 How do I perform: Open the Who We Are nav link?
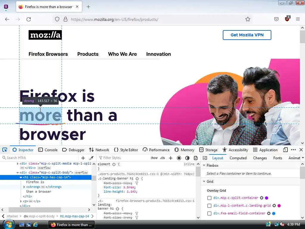[122, 54]
